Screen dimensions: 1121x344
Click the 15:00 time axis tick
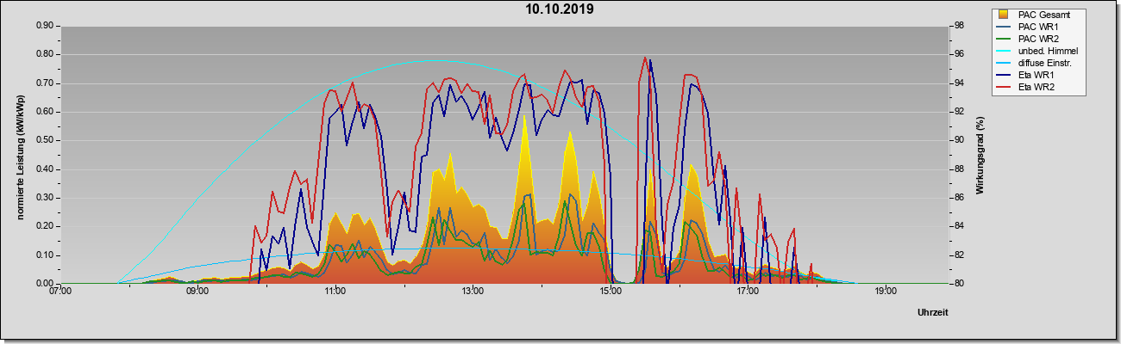coord(610,292)
